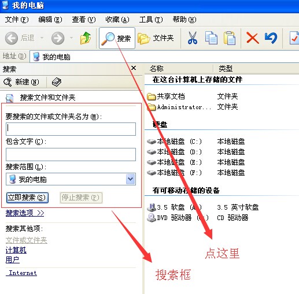The height and width of the screenshot is (294, 299).
Task: Open the 工具 (T) menu
Action: tap(151, 20)
